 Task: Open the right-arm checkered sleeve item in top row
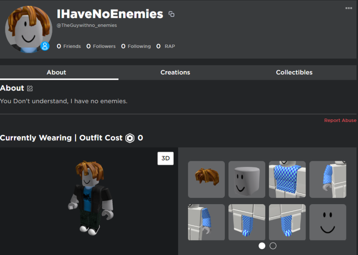[327, 179]
